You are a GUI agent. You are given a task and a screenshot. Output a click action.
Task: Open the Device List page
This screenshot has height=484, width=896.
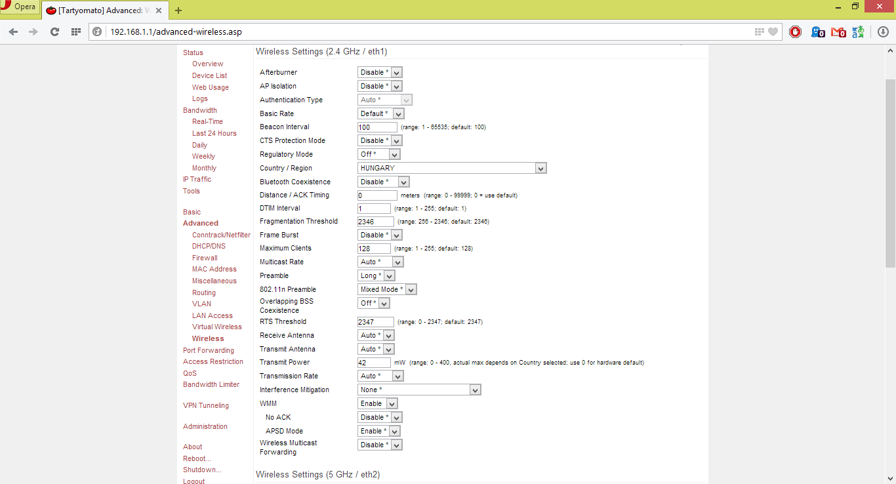pos(209,75)
